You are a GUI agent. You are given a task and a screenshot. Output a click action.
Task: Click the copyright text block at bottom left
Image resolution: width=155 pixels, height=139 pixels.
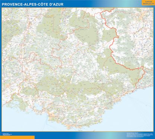click(7, 134)
